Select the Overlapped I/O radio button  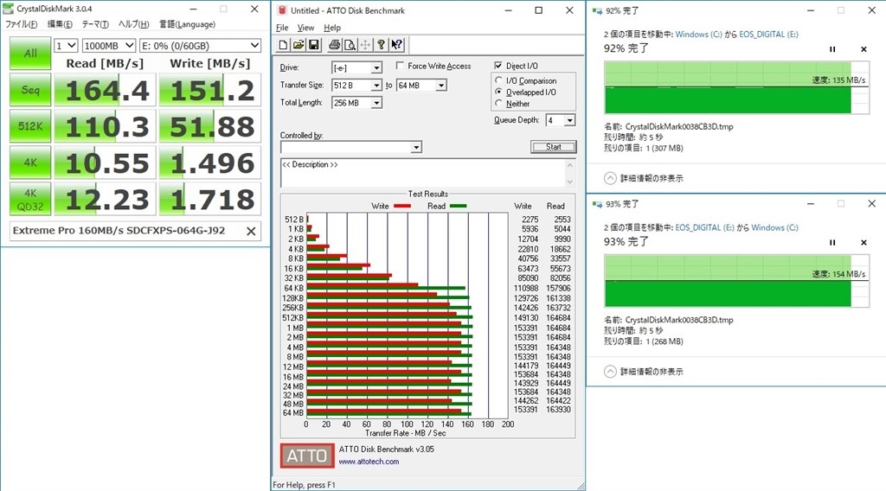498,92
